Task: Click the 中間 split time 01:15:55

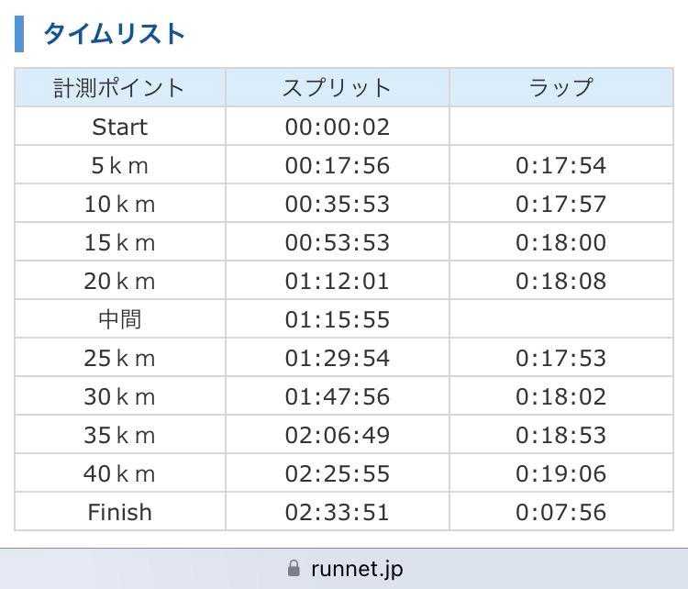Action: 337,319
